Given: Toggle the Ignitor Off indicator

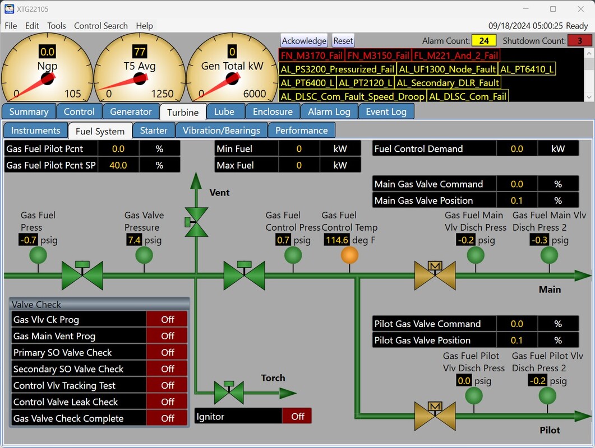Looking at the screenshot, I should pyautogui.click(x=297, y=417).
